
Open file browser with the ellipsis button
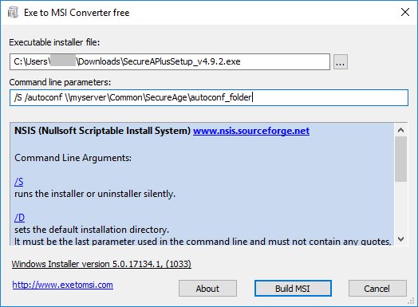[x=341, y=62]
